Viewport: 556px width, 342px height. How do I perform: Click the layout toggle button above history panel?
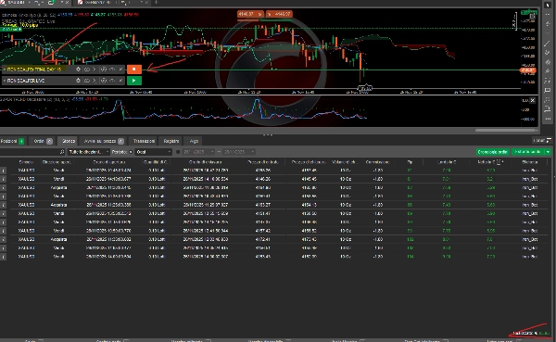pyautogui.click(x=549, y=141)
